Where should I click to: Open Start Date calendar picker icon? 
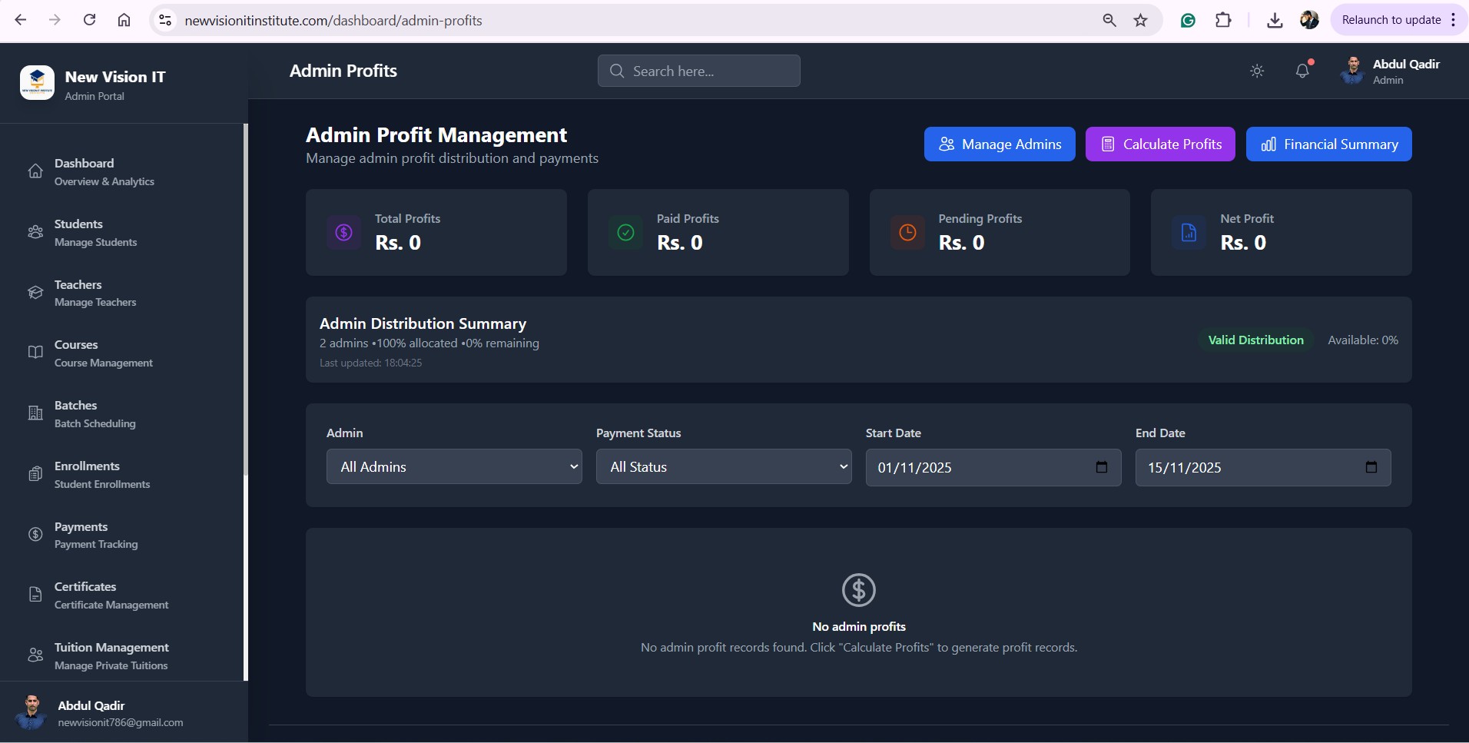click(1101, 467)
